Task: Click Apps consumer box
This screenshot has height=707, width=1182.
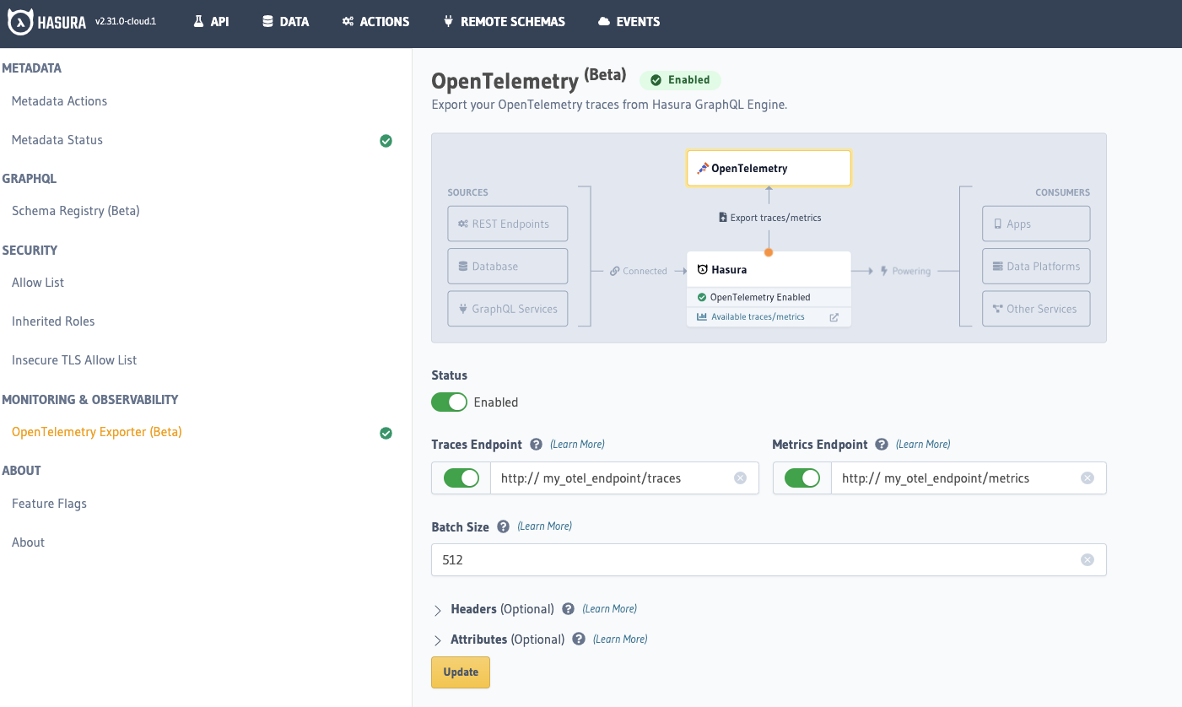Action: click(x=1036, y=224)
